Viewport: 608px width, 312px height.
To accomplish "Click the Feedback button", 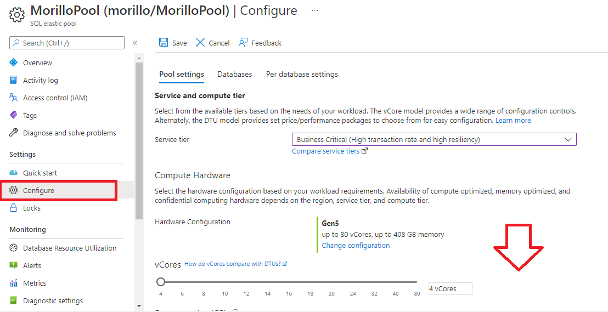I will click(260, 43).
